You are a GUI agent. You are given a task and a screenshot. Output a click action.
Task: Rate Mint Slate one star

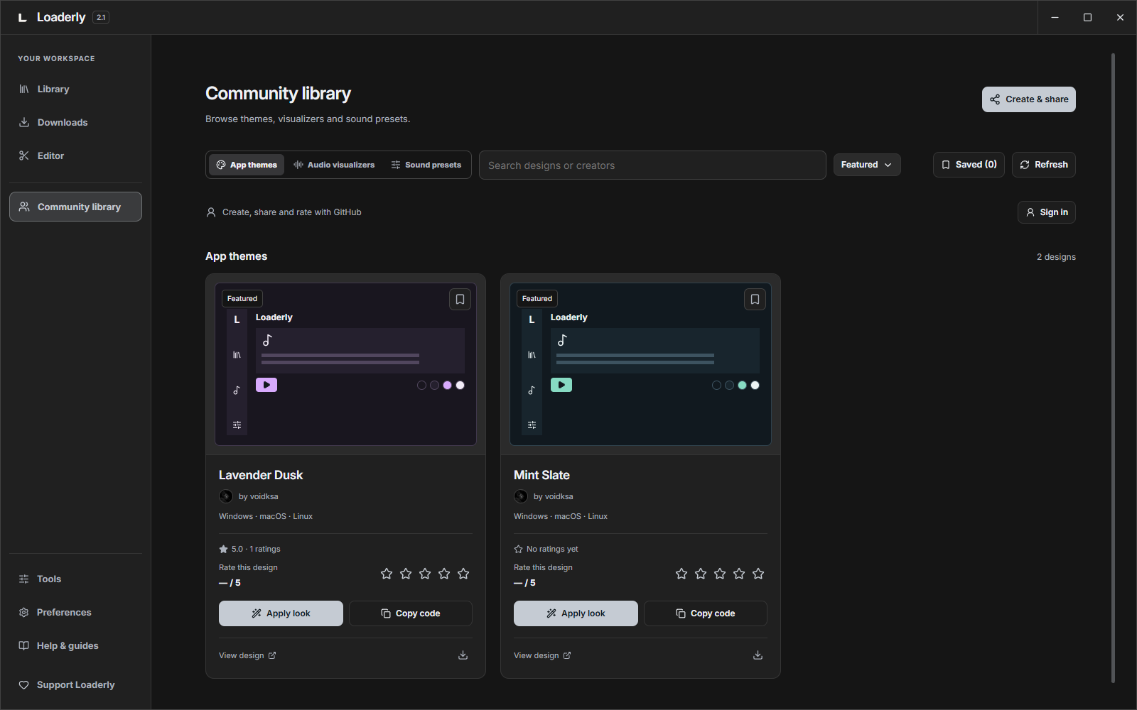click(x=681, y=574)
